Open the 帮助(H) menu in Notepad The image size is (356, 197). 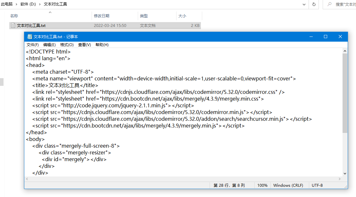point(102,45)
